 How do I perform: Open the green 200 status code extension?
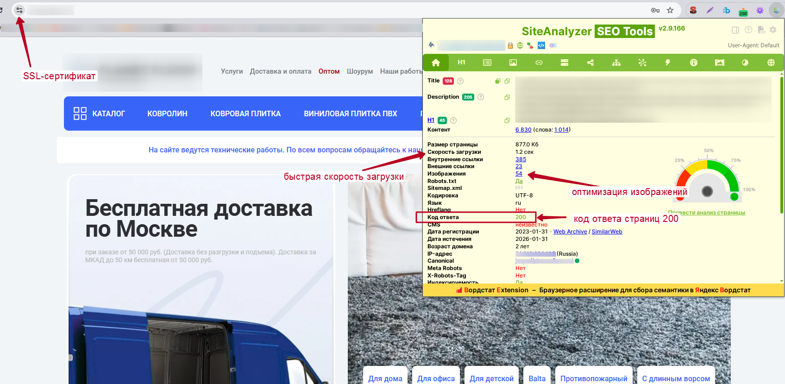coord(743,11)
